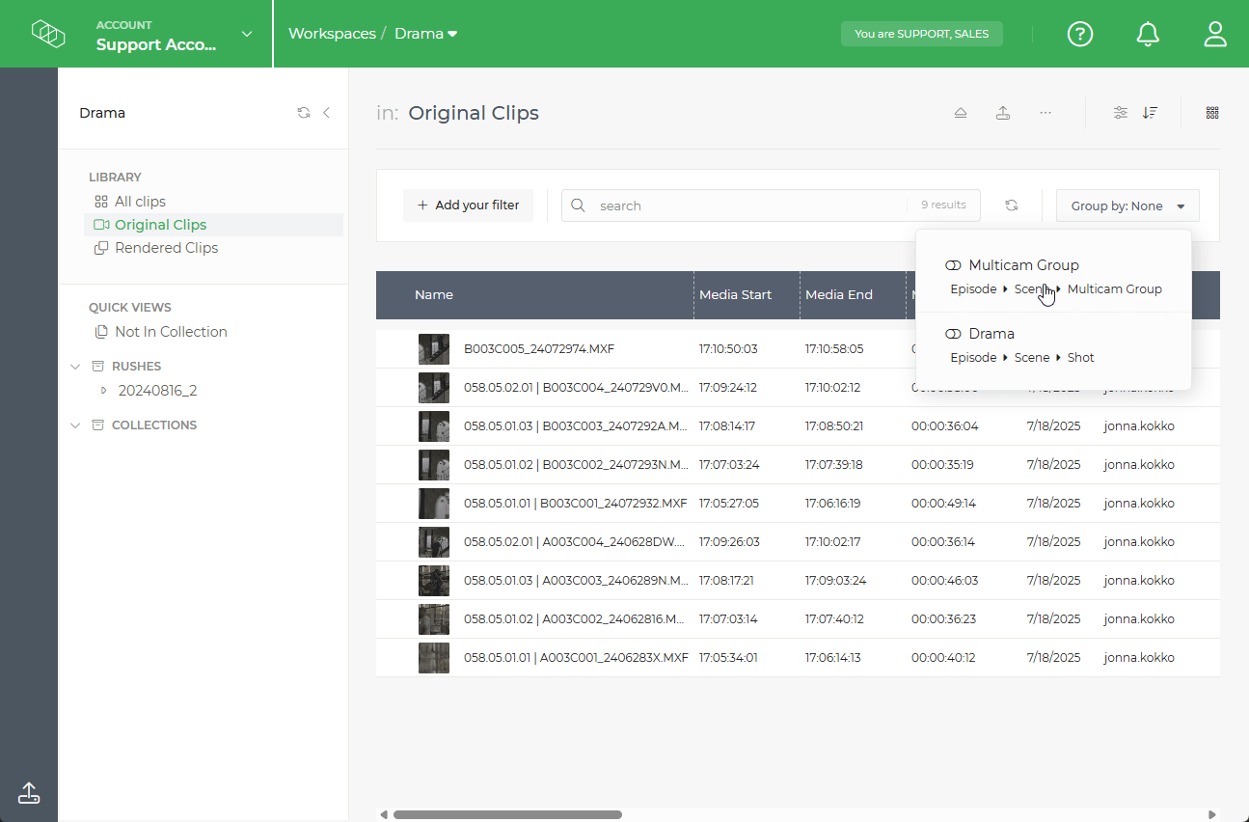Switch to grid view with the thumbnail grid icon

coord(1212,112)
